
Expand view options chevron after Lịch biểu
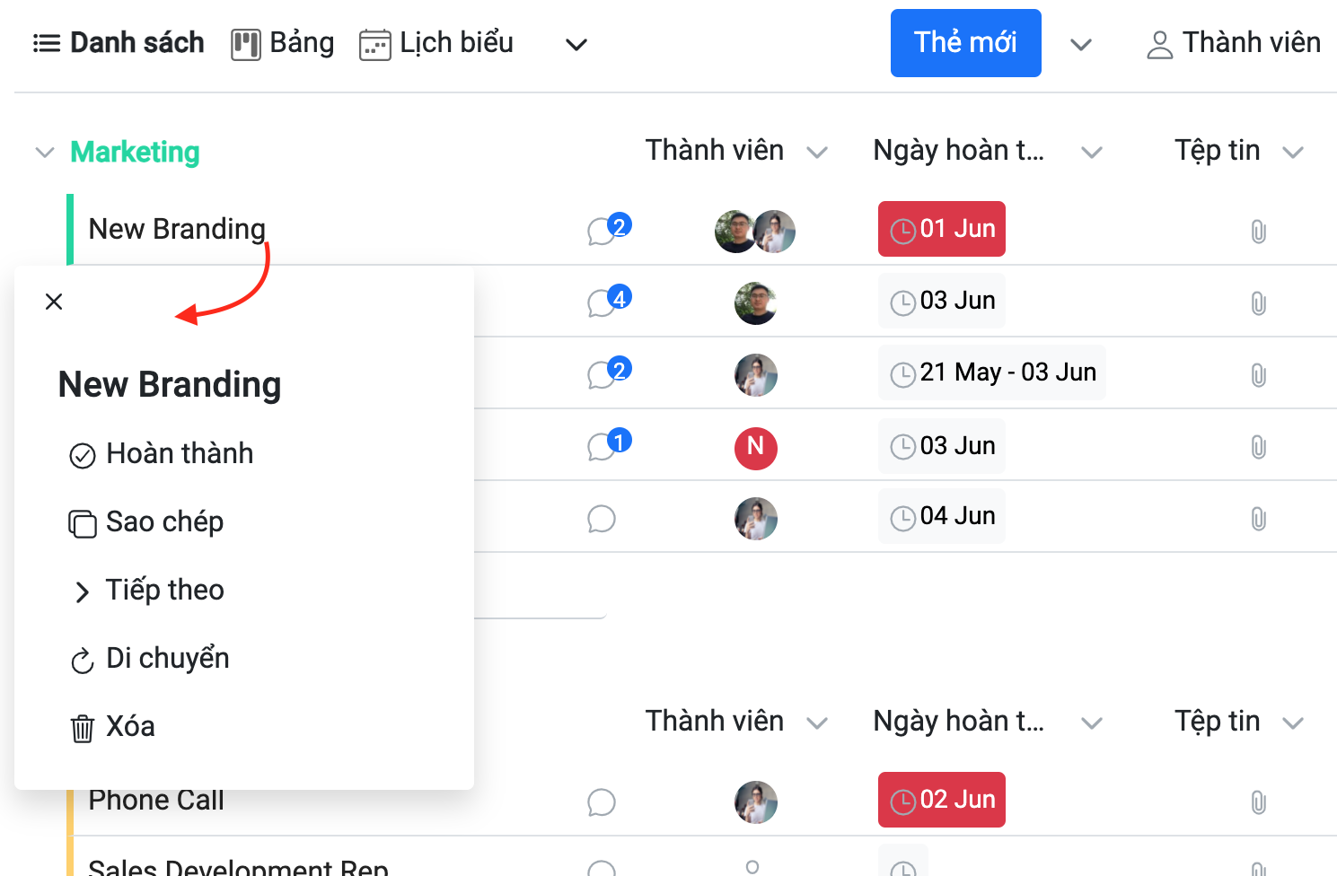coord(576,44)
